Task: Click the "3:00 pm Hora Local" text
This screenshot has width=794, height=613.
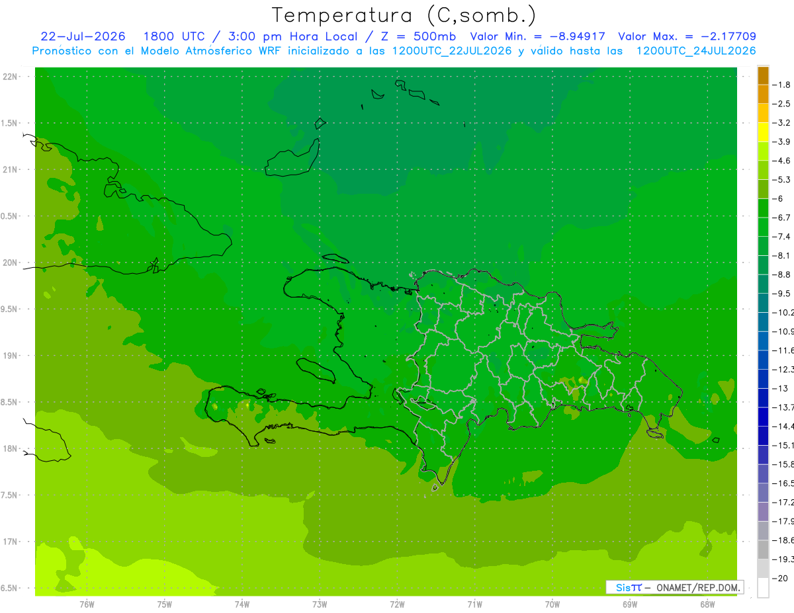Action: coord(292,36)
